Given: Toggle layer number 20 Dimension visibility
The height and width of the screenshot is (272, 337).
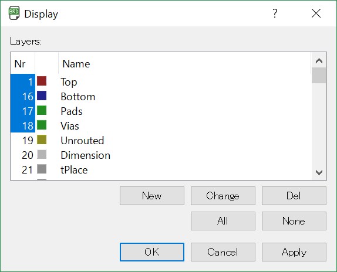Looking at the screenshot, I should pos(23,155).
